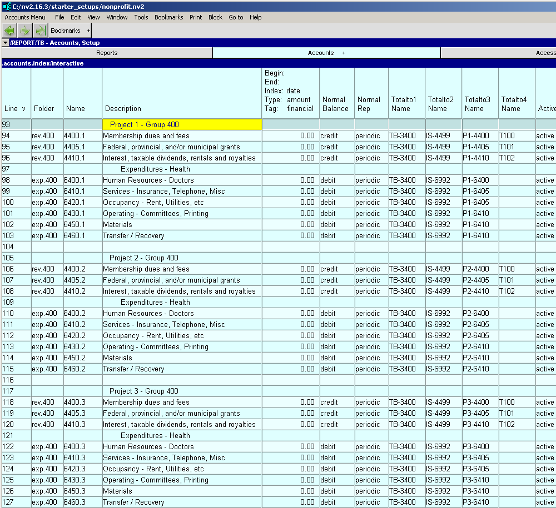The height and width of the screenshot is (508, 556).
Task: Switch to the Reports tab
Action: (x=107, y=53)
